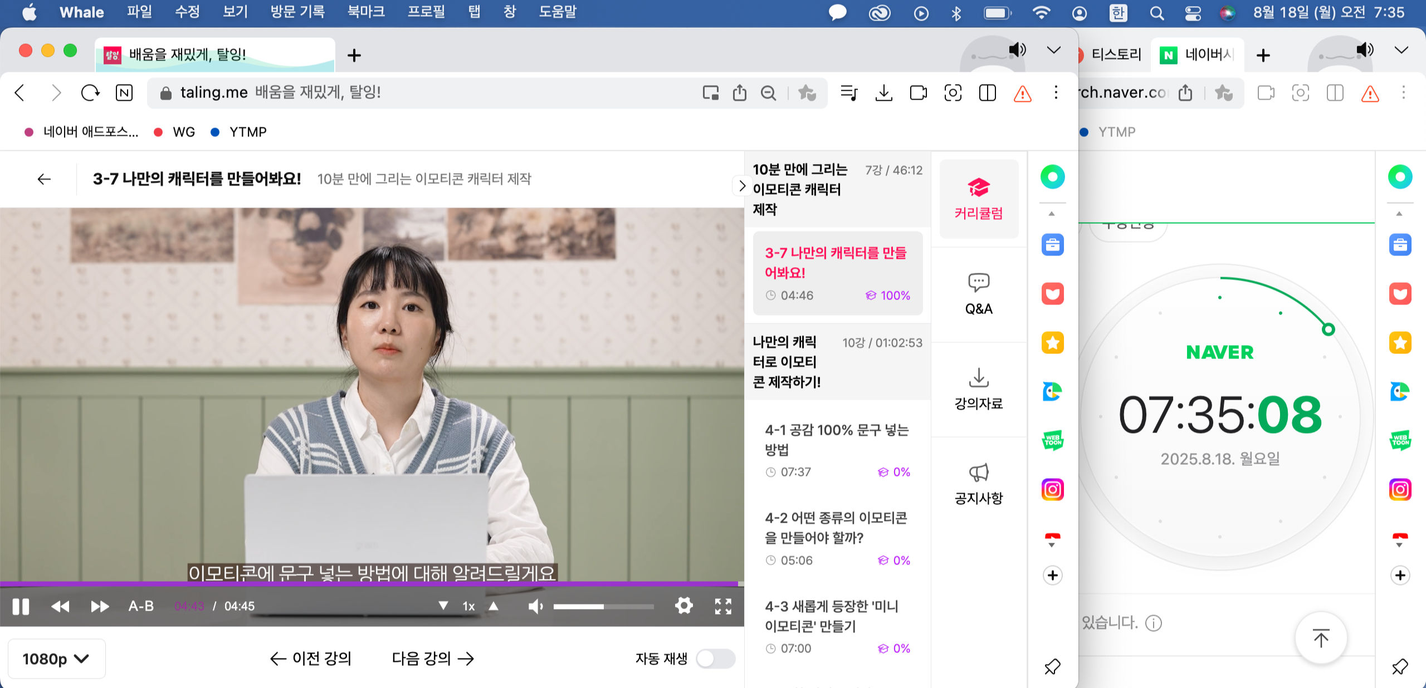This screenshot has height=688, width=1426.
Task: Open the 북마크 menu
Action: 366,12
